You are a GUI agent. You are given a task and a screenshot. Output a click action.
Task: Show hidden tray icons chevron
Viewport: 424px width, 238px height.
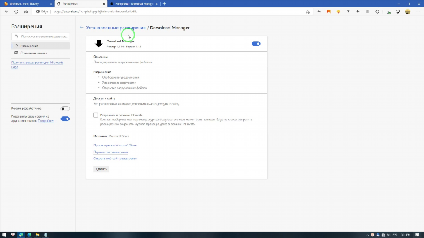pos(367,235)
